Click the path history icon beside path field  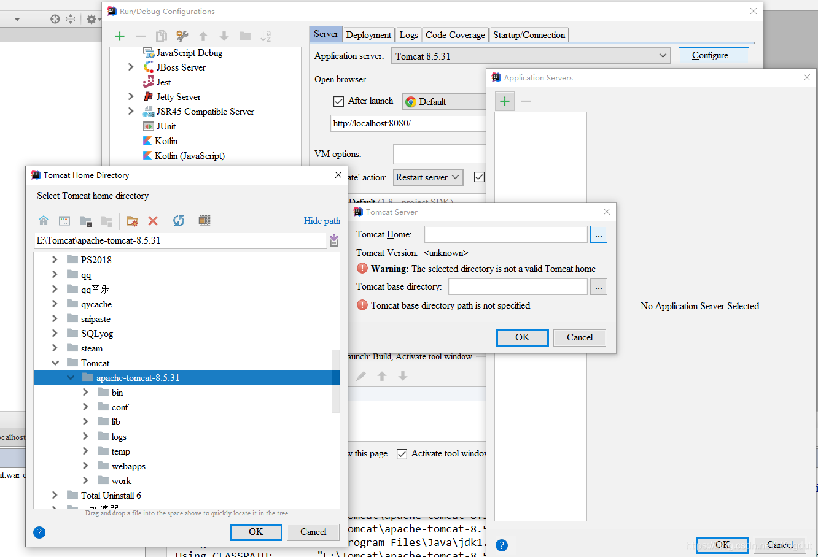(x=334, y=240)
